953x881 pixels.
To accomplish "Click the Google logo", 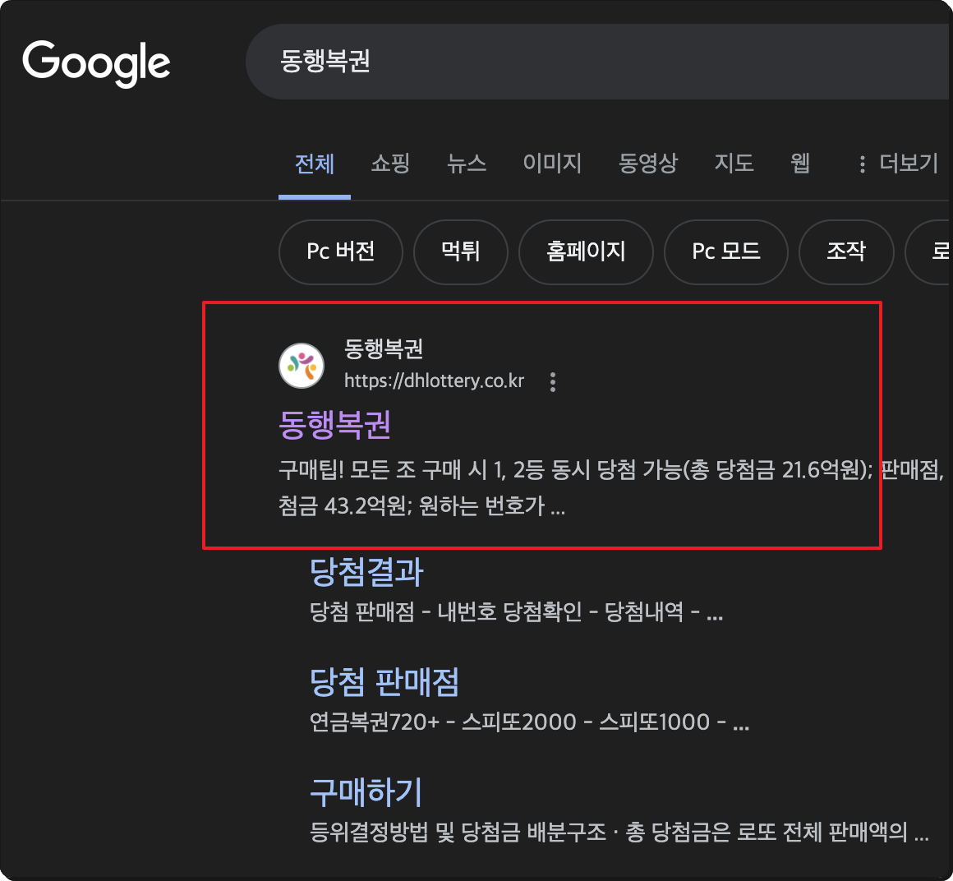I will point(96,63).
